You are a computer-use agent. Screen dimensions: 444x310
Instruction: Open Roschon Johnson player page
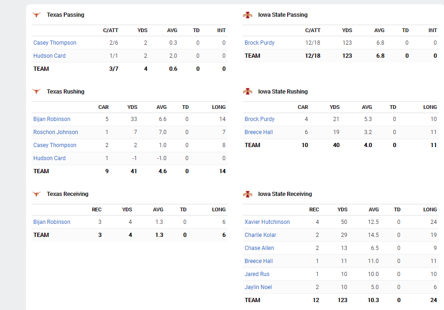point(55,132)
